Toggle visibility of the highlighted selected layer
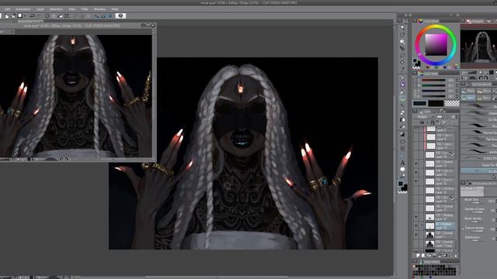 click(x=416, y=226)
